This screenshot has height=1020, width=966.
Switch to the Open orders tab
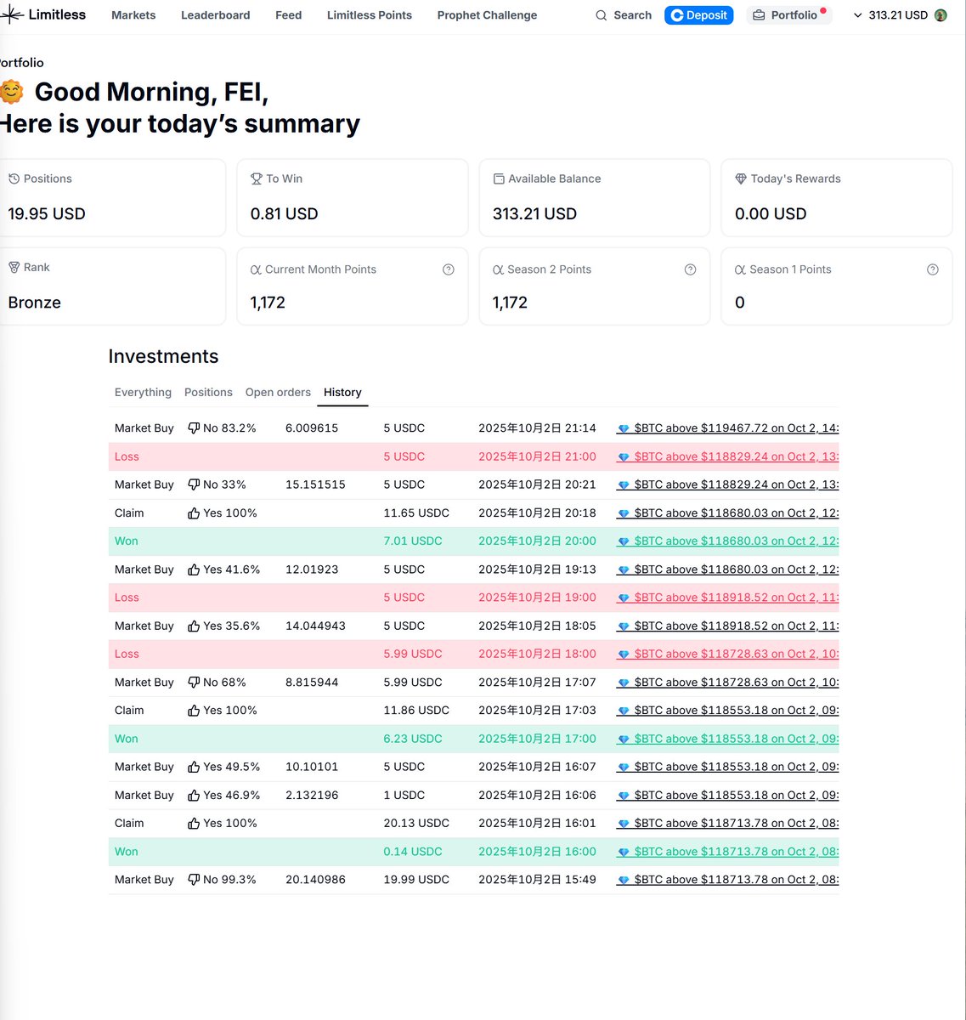tap(278, 392)
